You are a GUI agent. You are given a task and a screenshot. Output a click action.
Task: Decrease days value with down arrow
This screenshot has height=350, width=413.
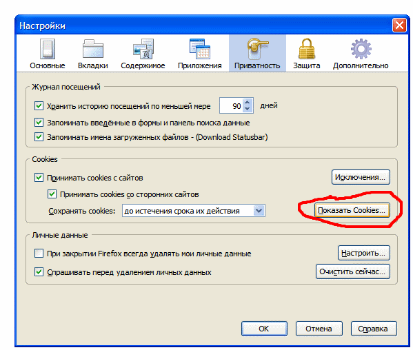248,108
